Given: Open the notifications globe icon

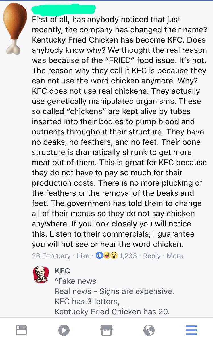Looking at the screenshot, I should coord(149,330).
